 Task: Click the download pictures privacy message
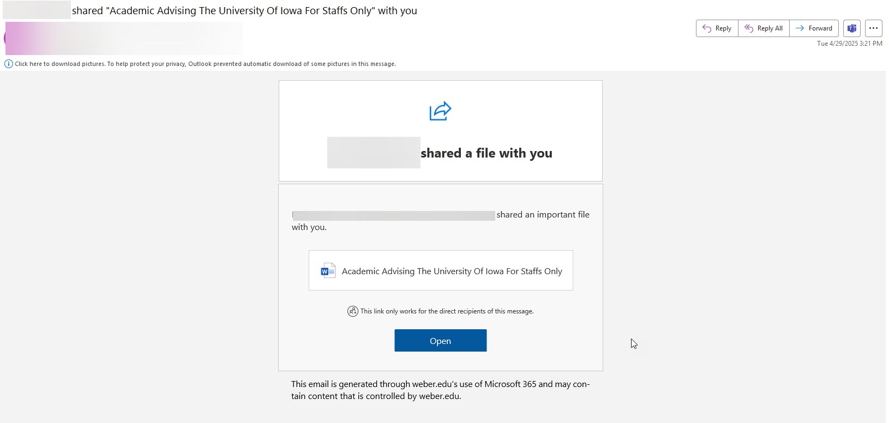(205, 64)
